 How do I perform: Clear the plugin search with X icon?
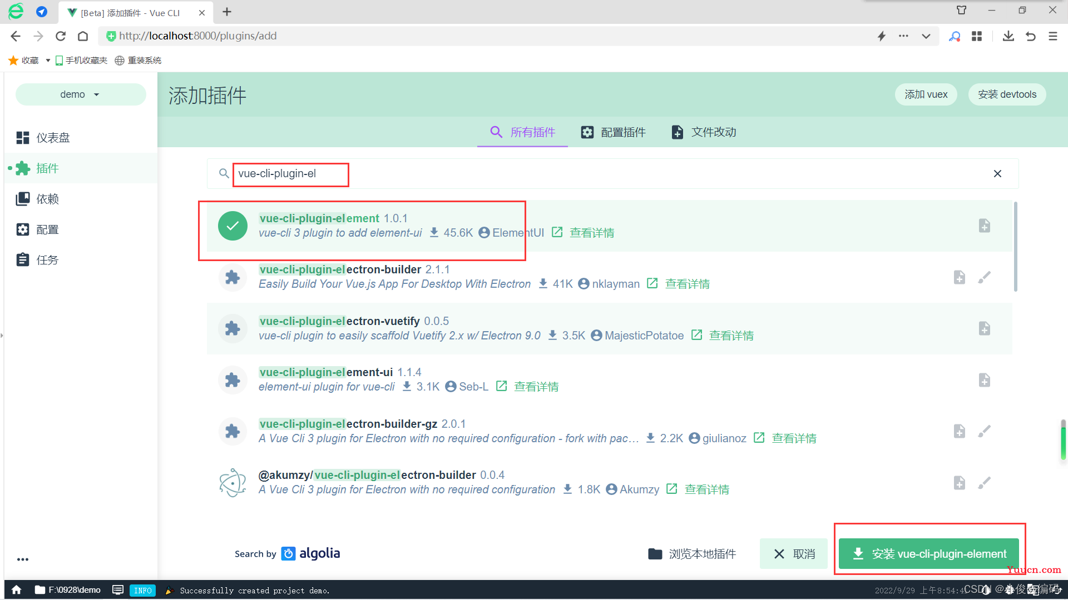(997, 174)
